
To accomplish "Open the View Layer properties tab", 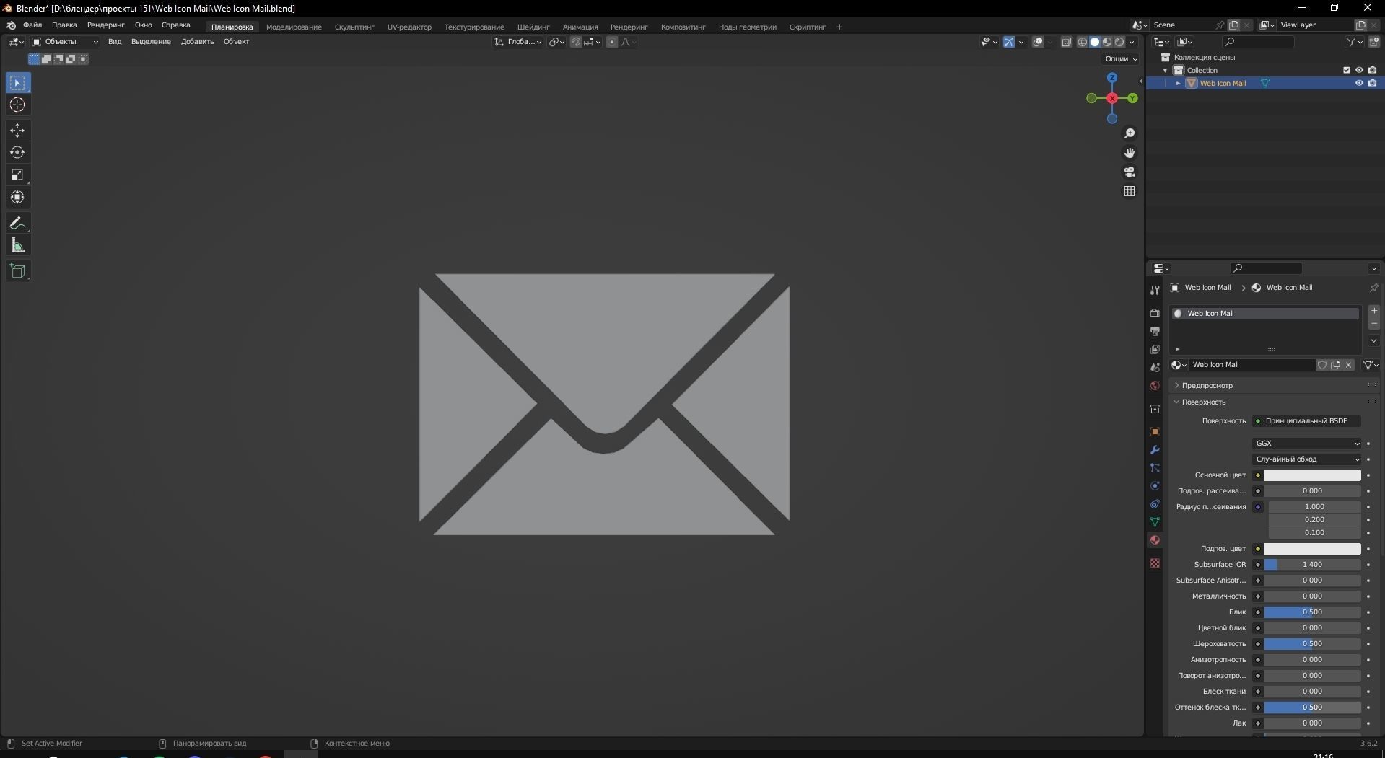I will [x=1155, y=349].
